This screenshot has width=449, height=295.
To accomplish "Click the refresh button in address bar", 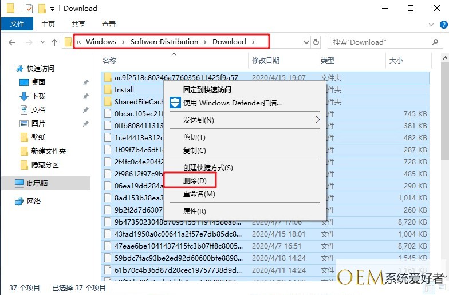I will coord(316,42).
